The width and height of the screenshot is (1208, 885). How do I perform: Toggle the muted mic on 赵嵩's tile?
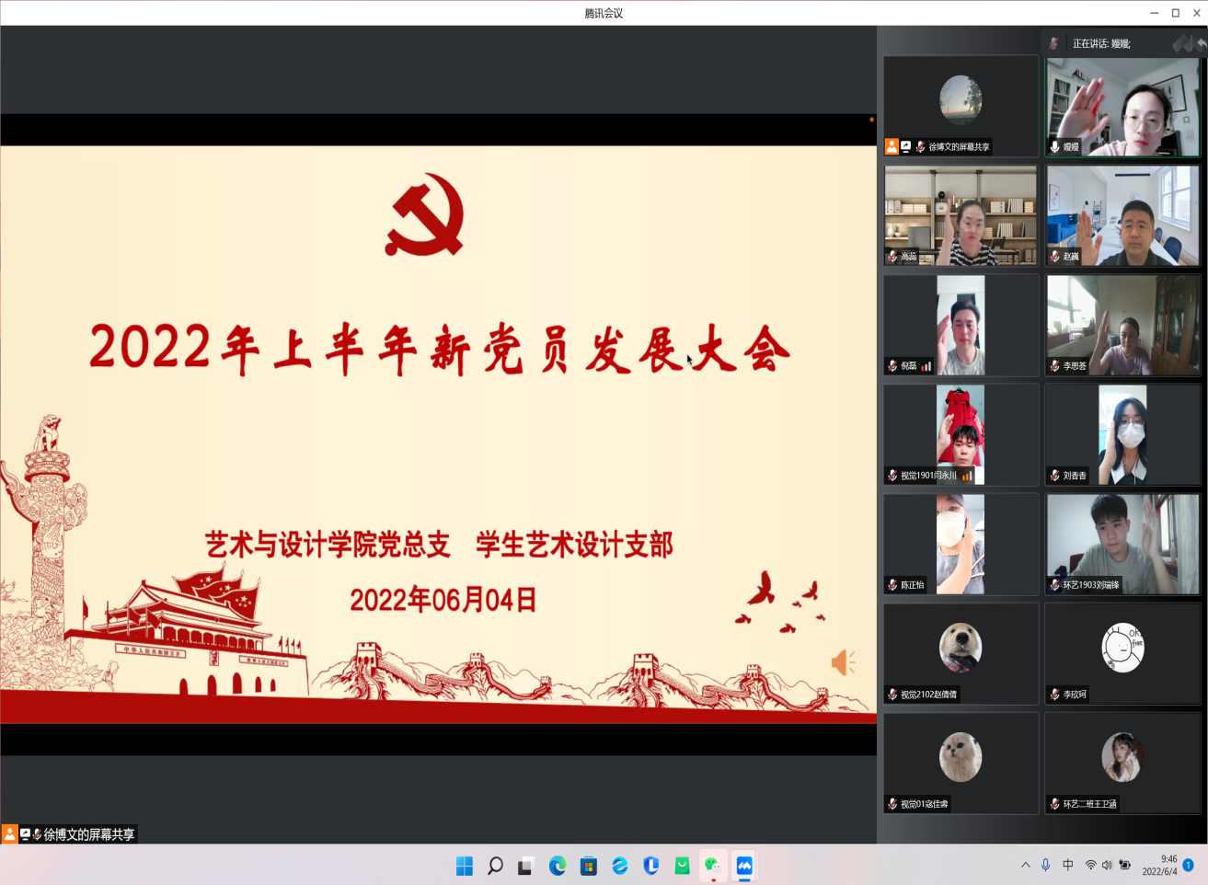click(1054, 257)
